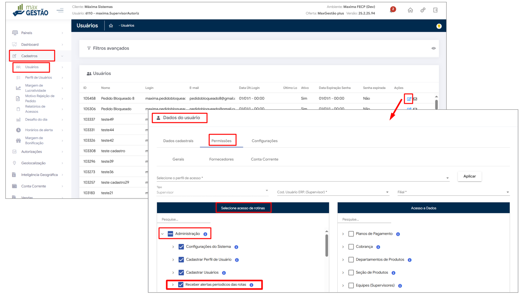The height and width of the screenshot is (295, 526).
Task: Collapse the Administração tree node
Action: (163, 234)
